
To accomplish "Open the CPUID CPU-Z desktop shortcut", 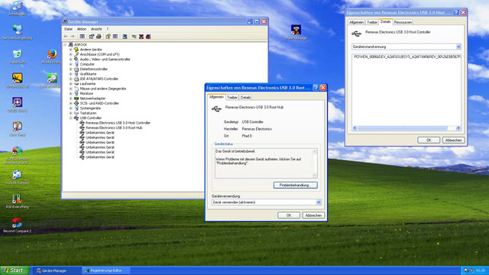I will pos(17,105).
